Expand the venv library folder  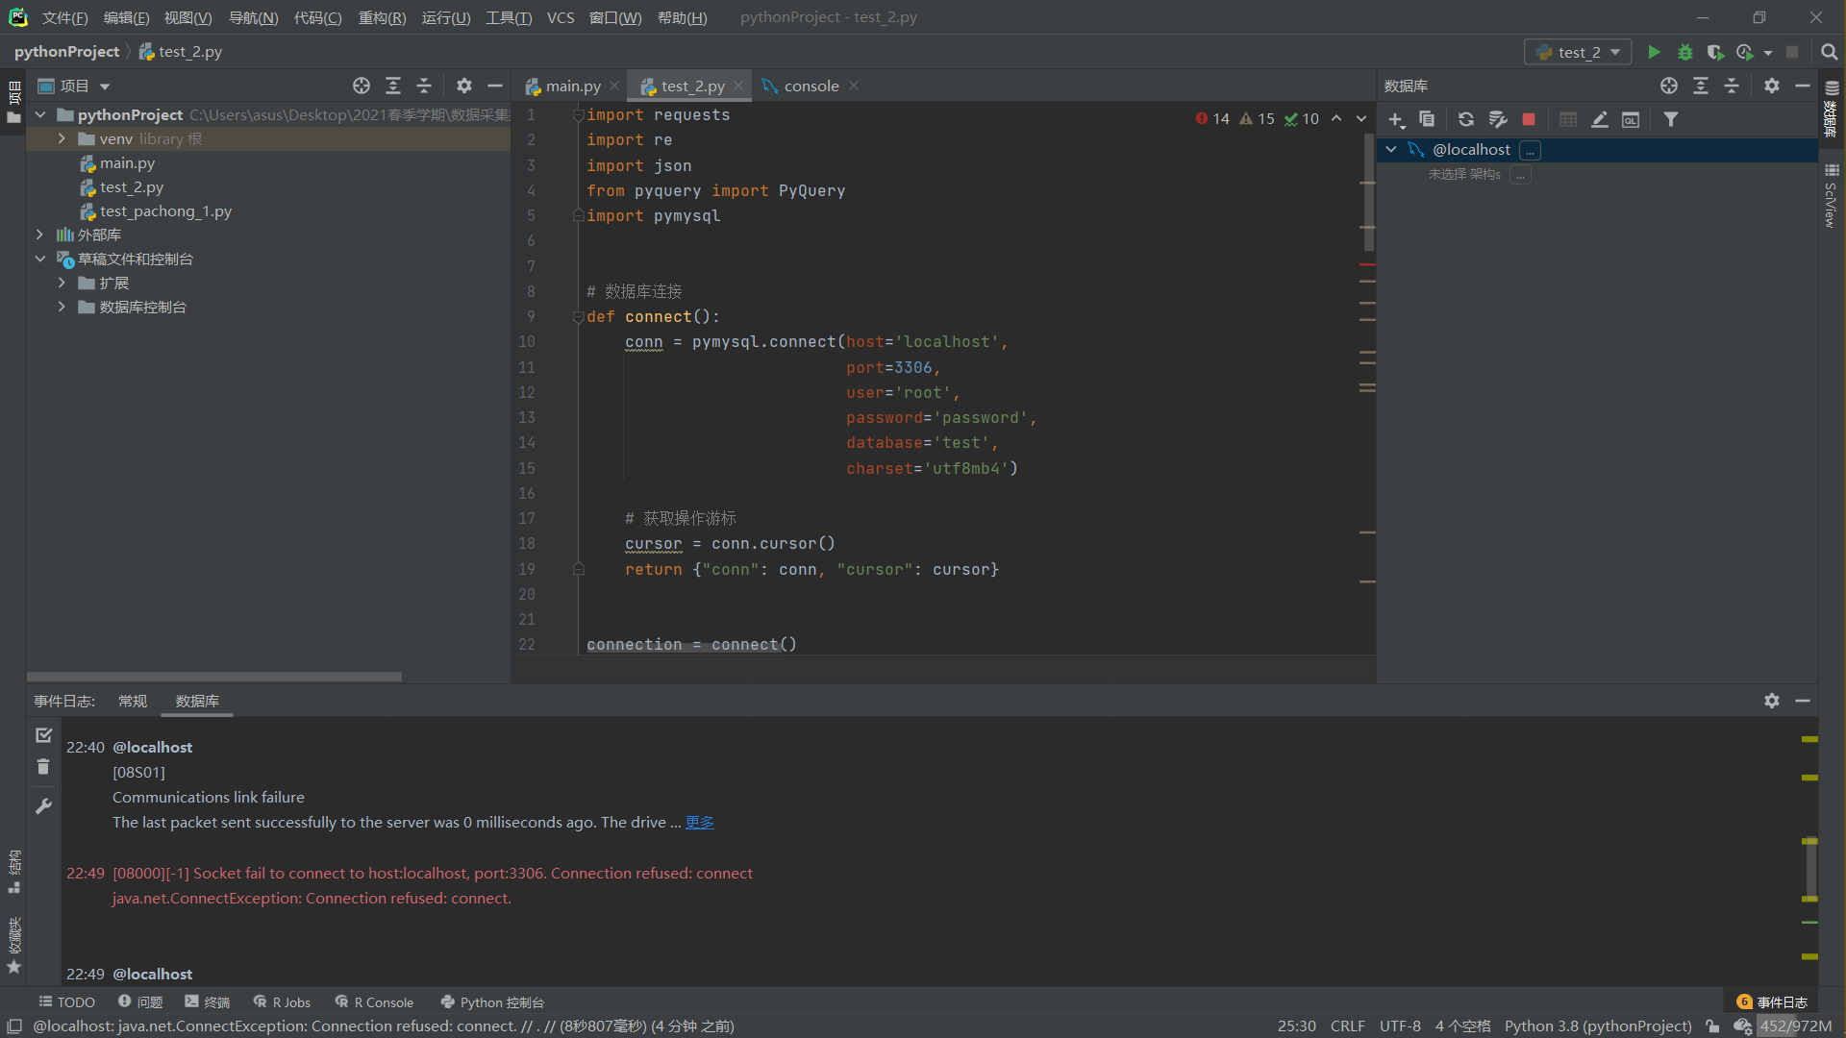point(62,138)
